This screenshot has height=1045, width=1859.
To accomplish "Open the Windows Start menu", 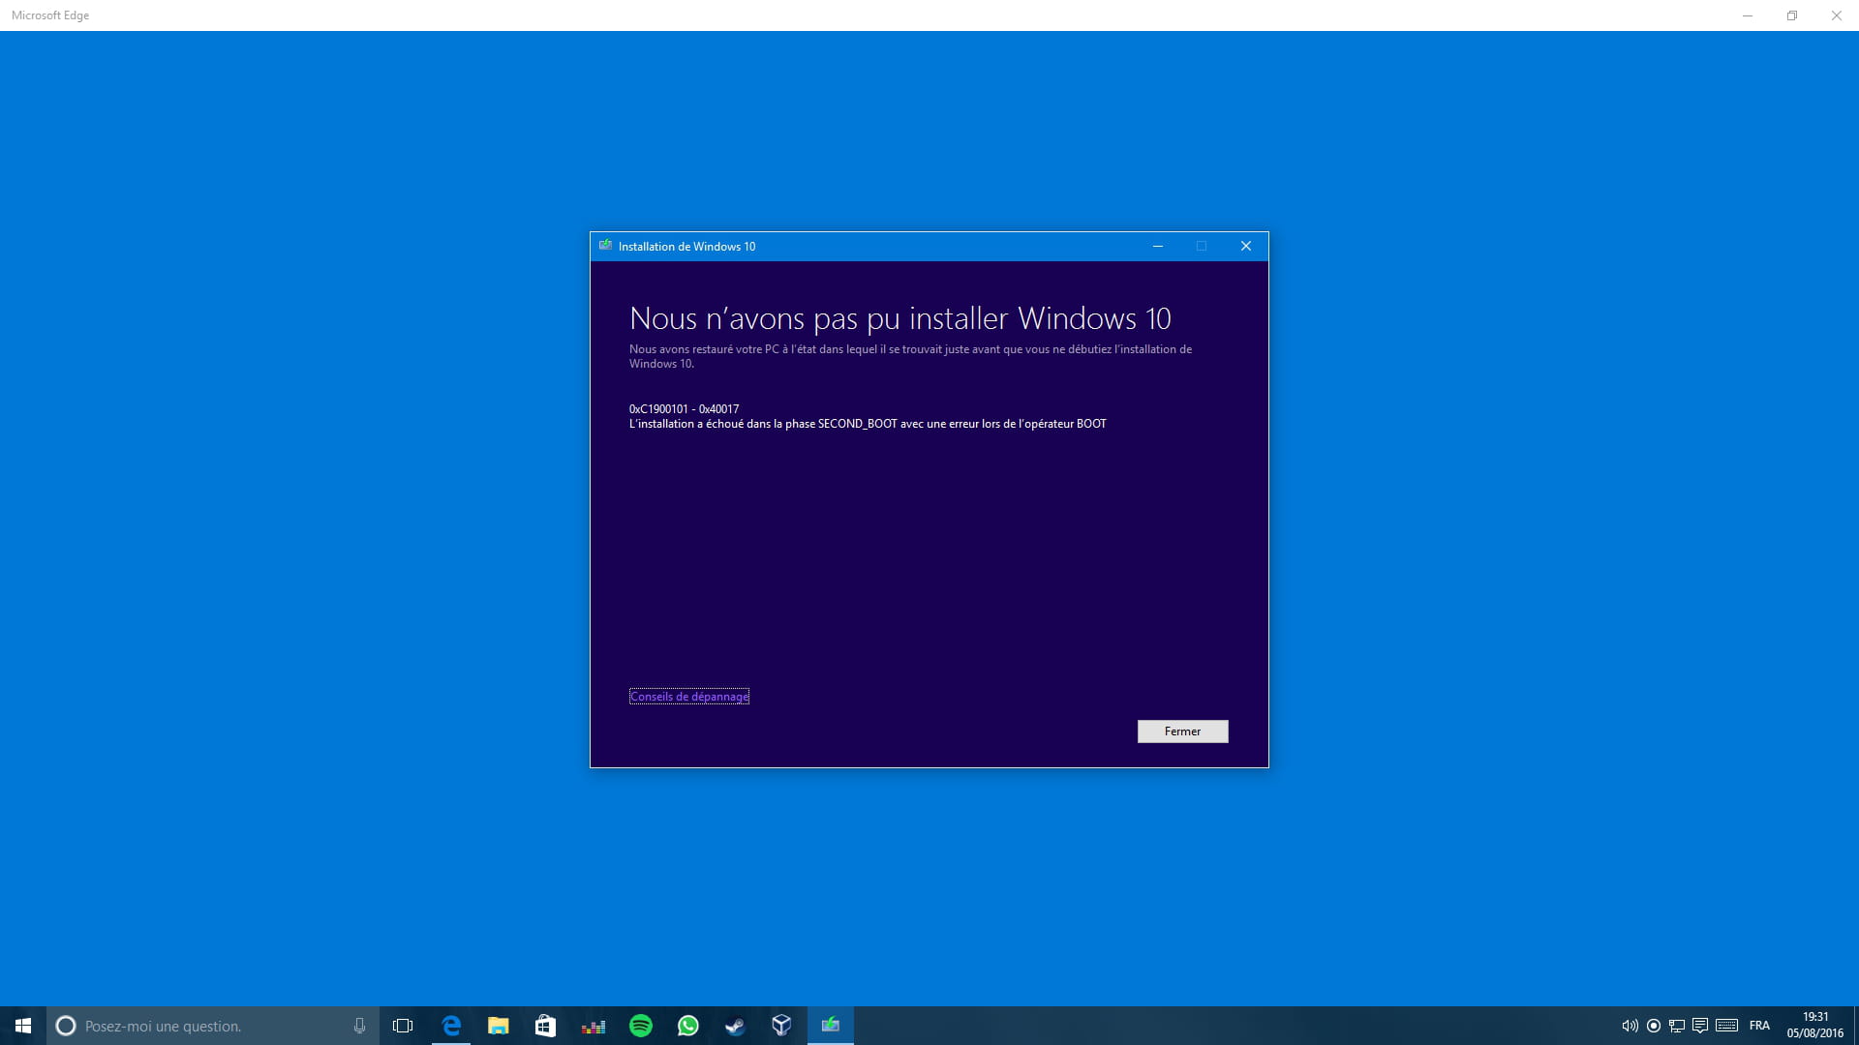I will tap(23, 1026).
